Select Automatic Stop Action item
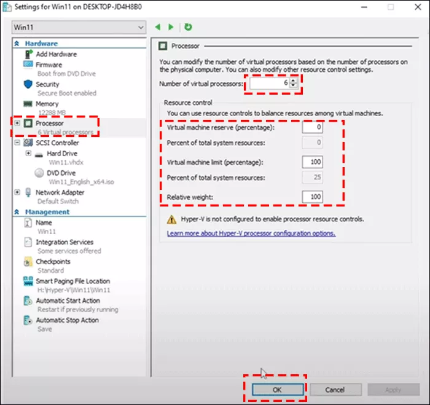The image size is (430, 405). coord(68,320)
